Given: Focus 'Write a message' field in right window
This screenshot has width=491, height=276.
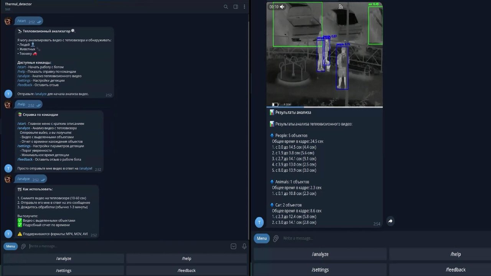Looking at the screenshot, I should (x=386, y=238).
